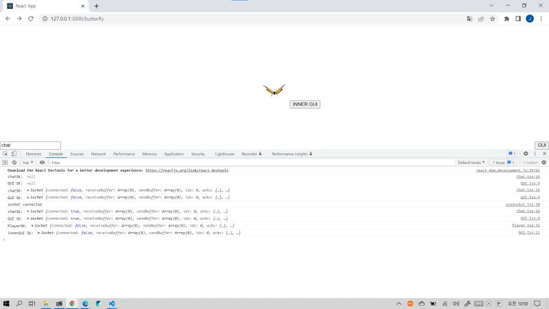
Task: Toggle the Chrome side panel icon
Action: [x=518, y=19]
